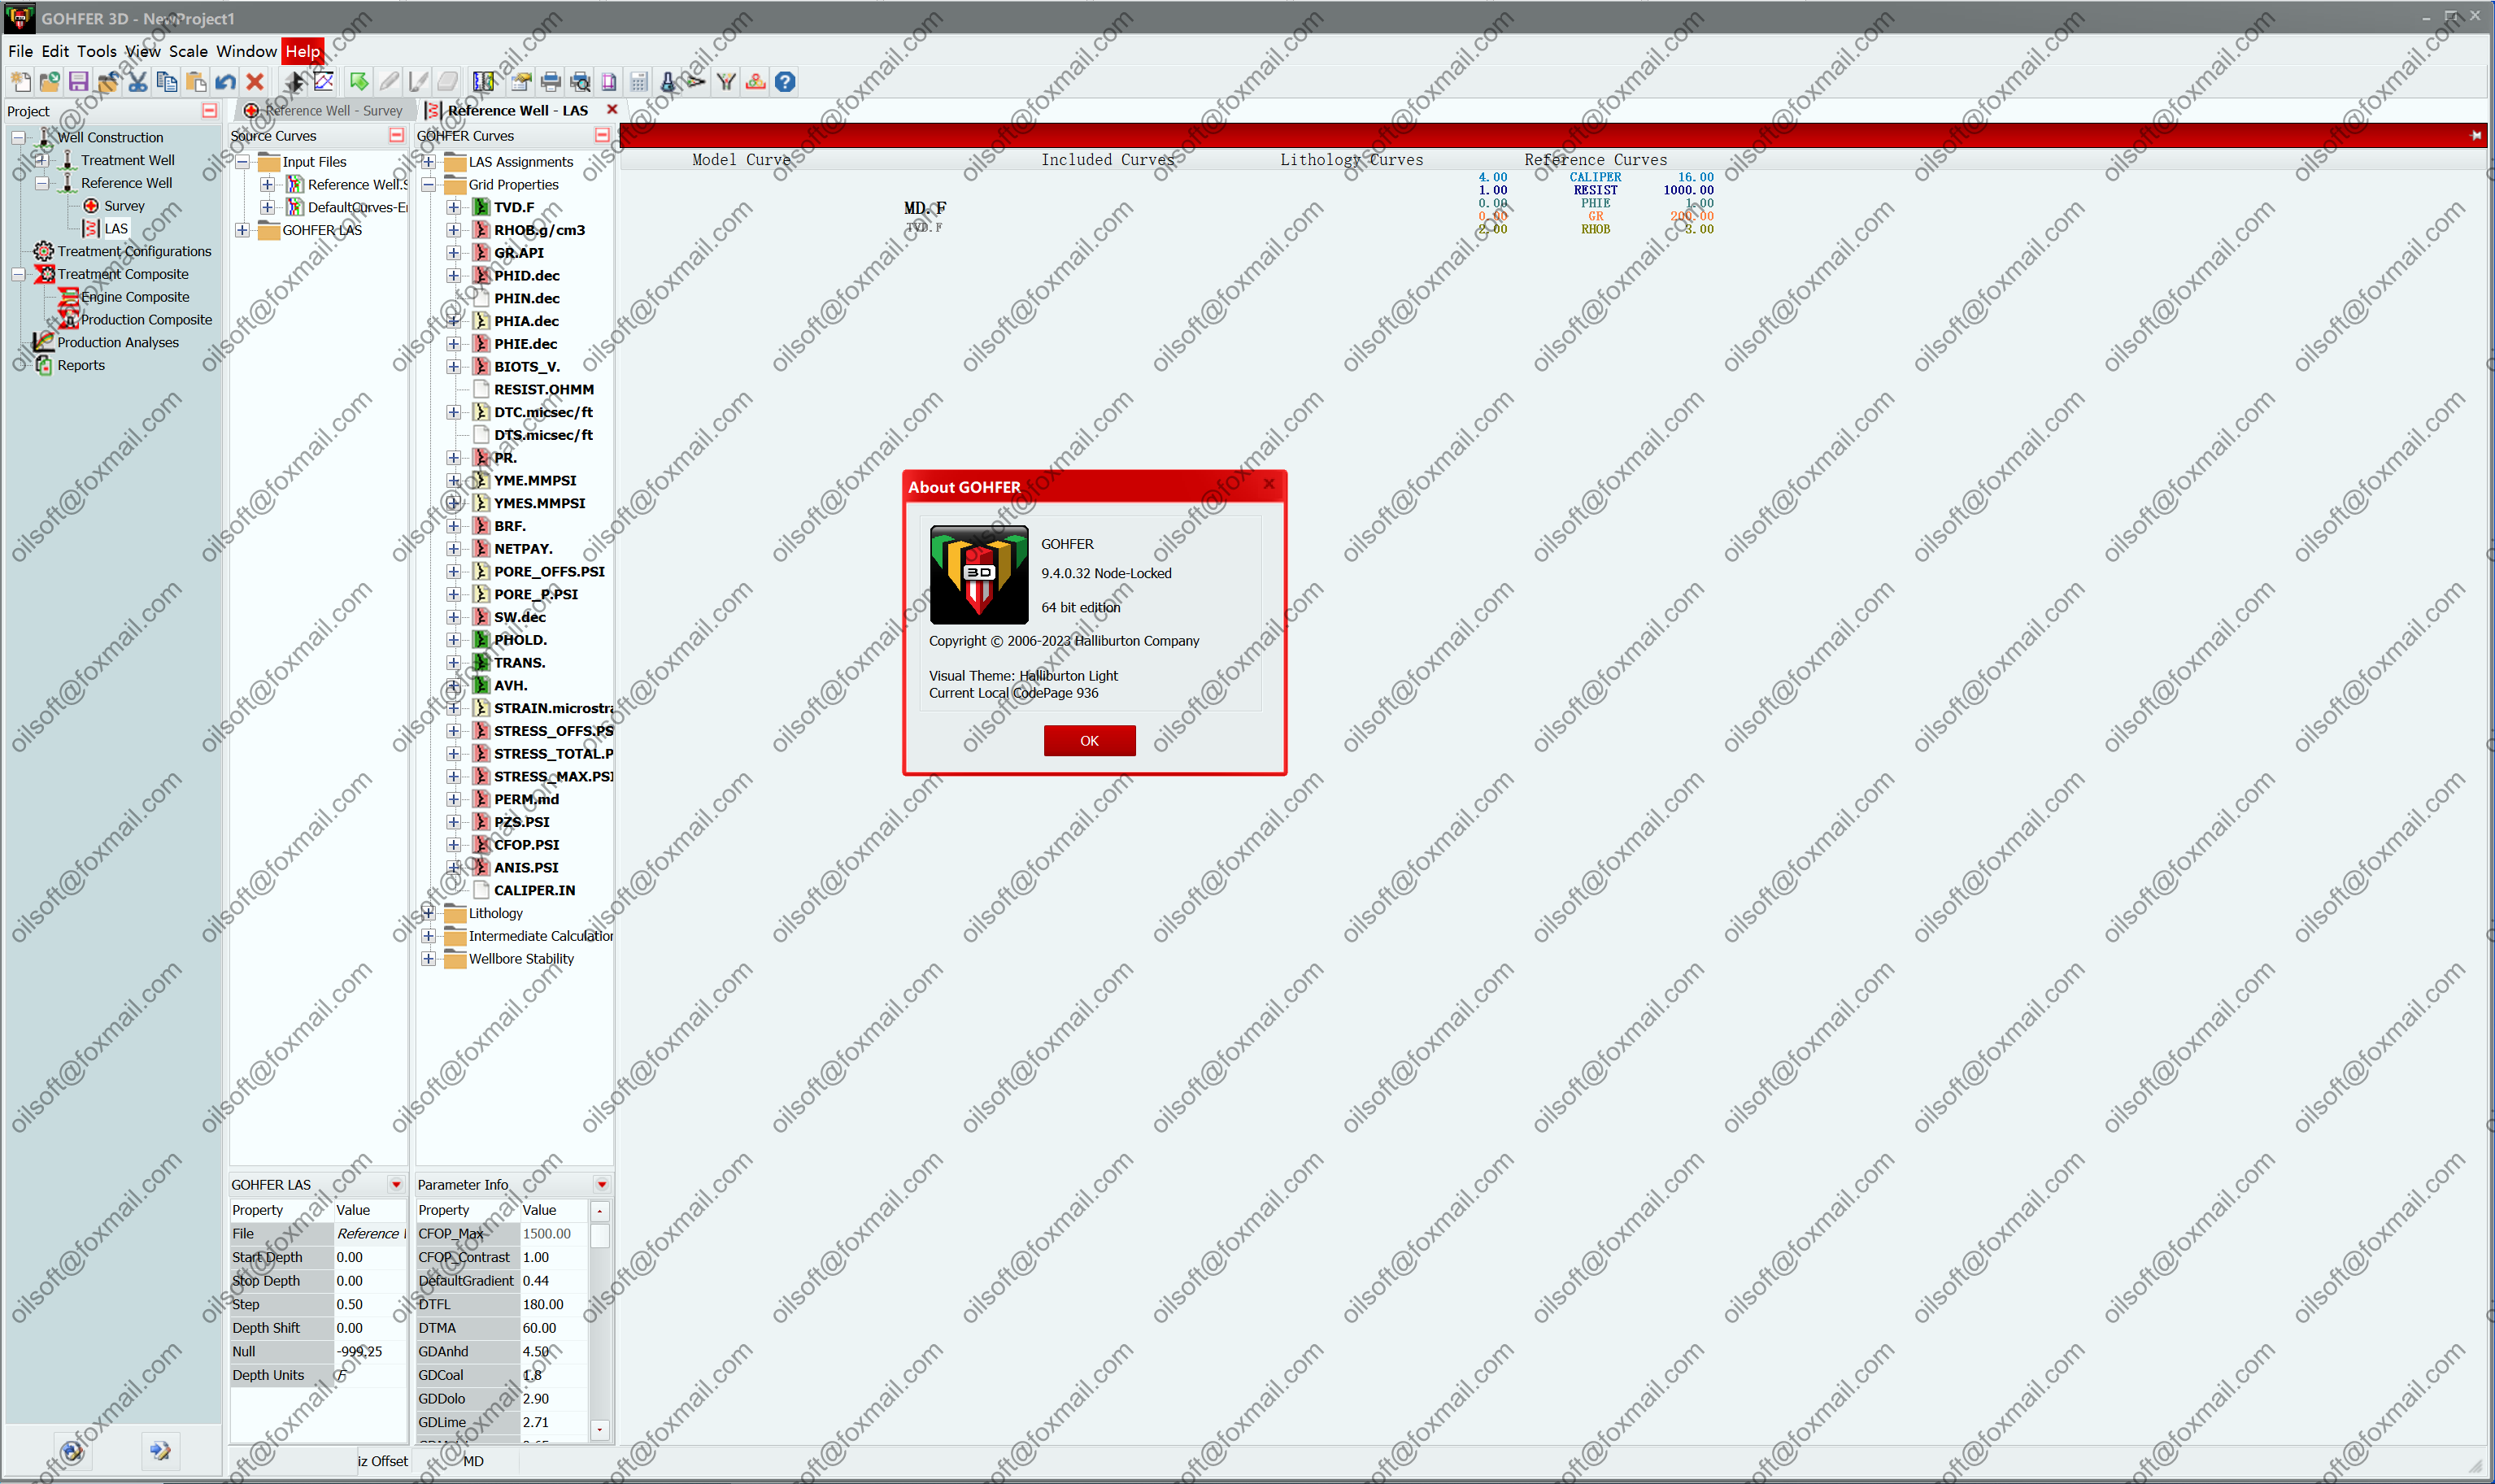The image size is (2495, 1484).
Task: Expand the LAS Assignments folder
Action: point(428,162)
